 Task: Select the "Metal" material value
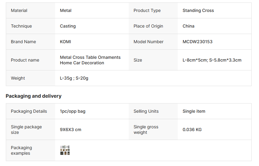point(66,10)
